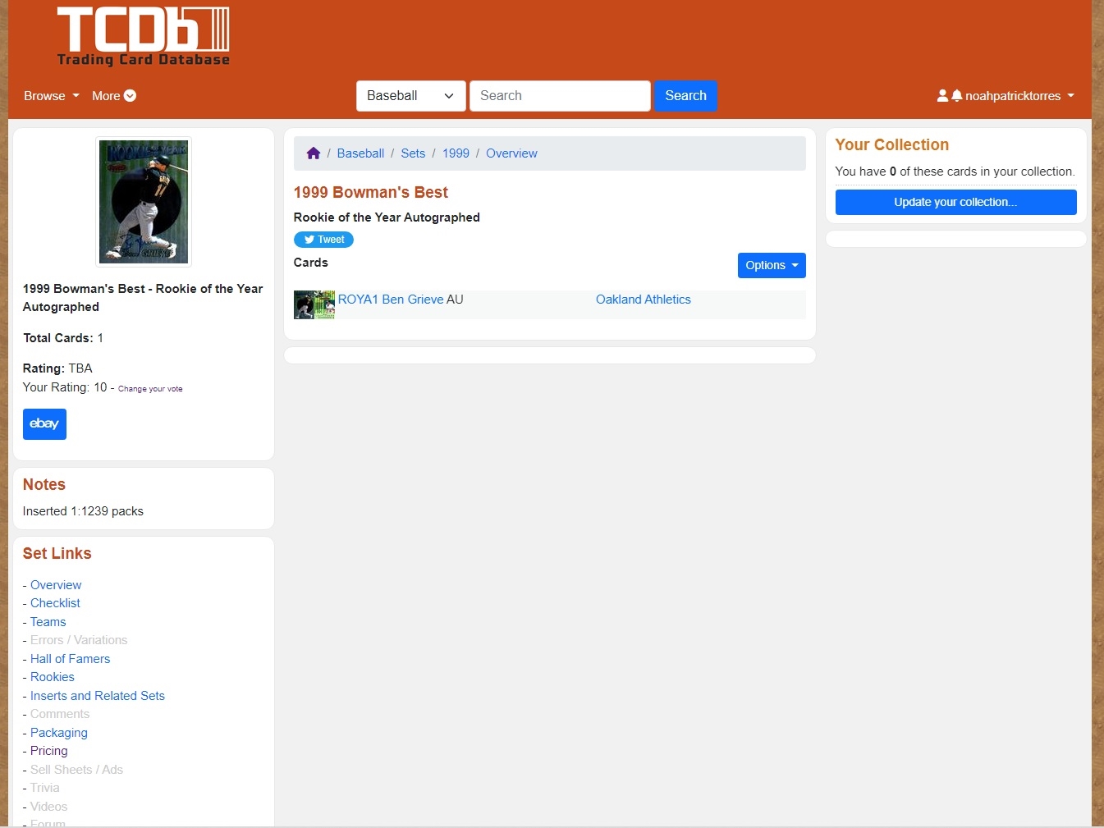
Task: Open Hall of Famers set link
Action: click(70, 659)
